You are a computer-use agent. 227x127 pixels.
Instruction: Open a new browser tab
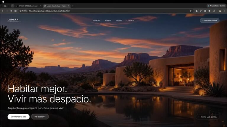[x=73, y=6]
